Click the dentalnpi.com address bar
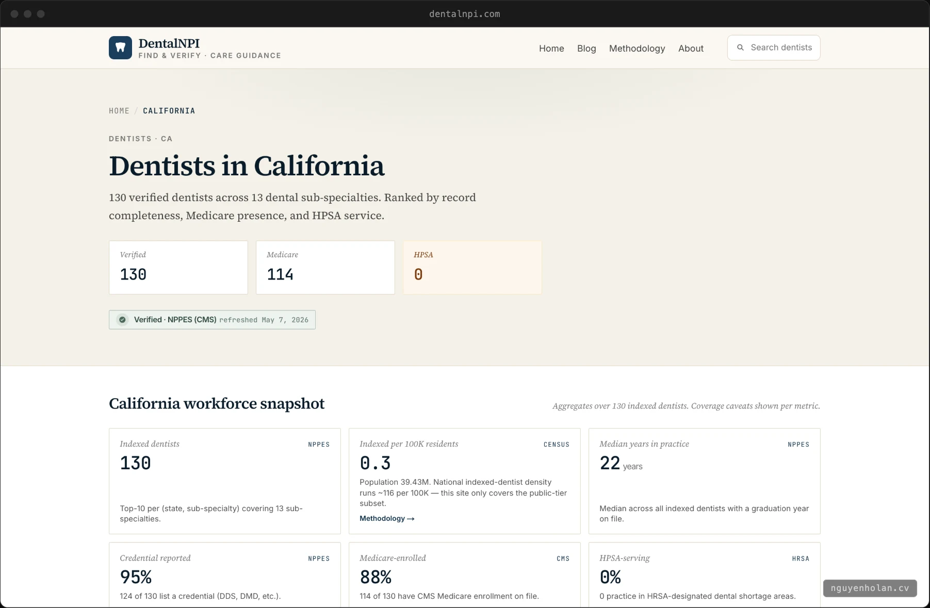The width and height of the screenshot is (930, 608). point(464,14)
